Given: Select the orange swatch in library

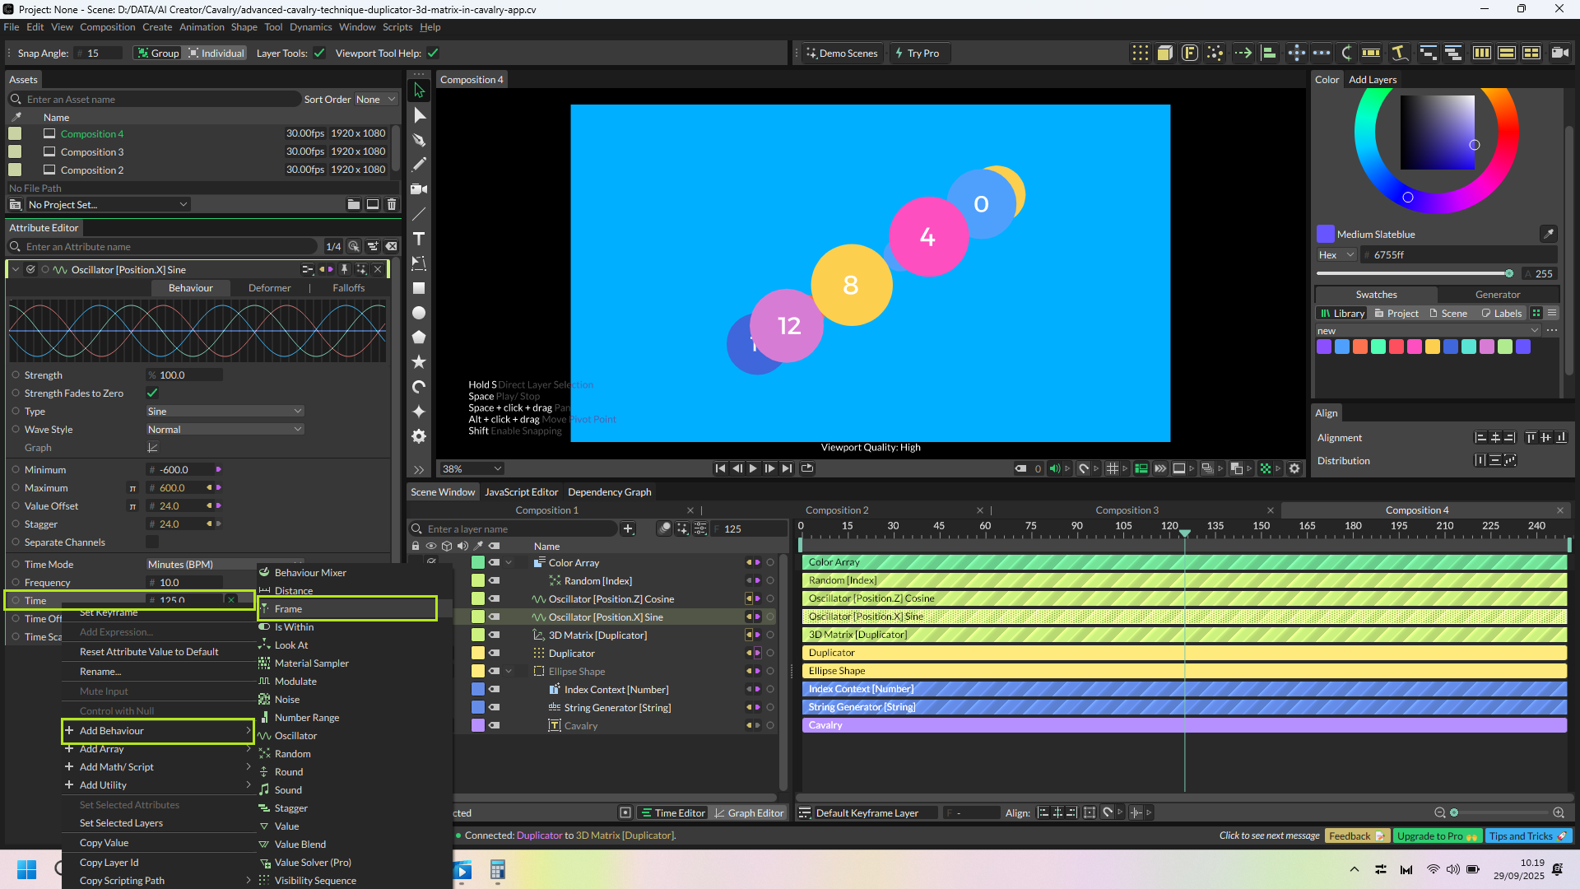Looking at the screenshot, I should click(1360, 347).
